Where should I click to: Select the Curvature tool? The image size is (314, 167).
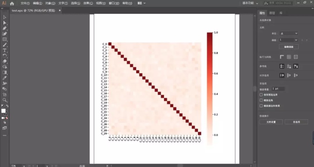pos(5,34)
